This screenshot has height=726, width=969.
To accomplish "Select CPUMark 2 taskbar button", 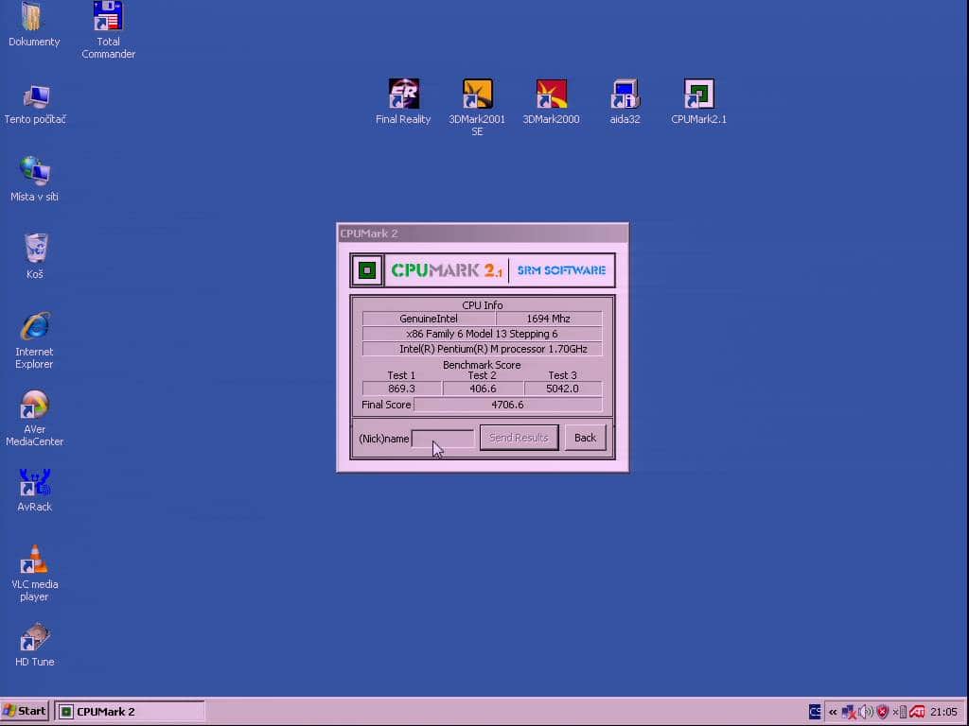I will tap(130, 711).
